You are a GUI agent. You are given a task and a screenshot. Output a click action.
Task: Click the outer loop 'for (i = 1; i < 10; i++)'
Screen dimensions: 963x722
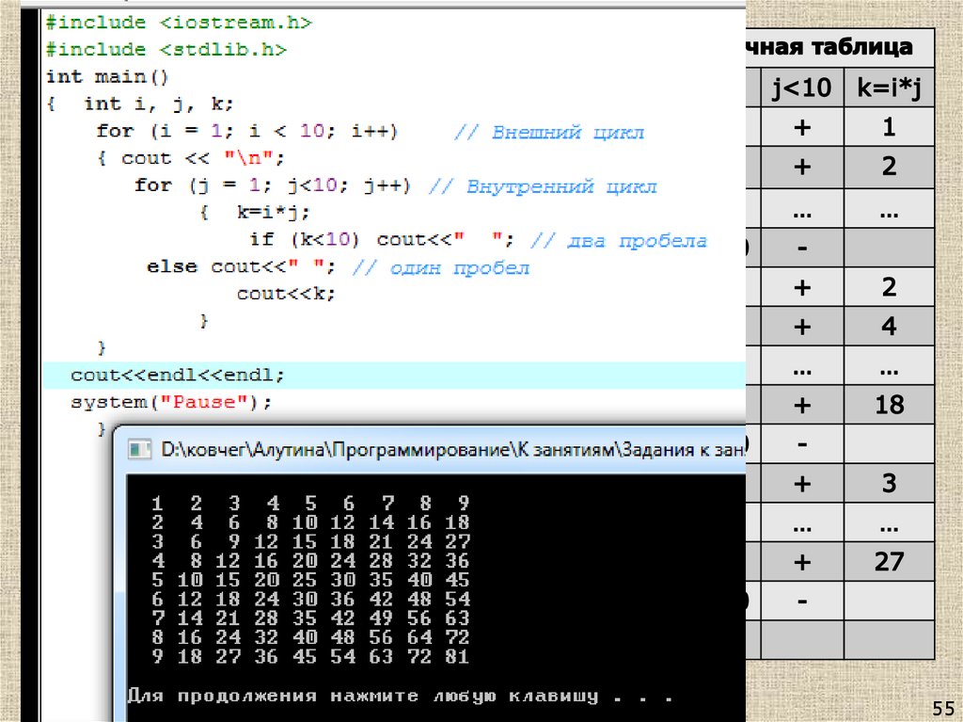(x=247, y=131)
